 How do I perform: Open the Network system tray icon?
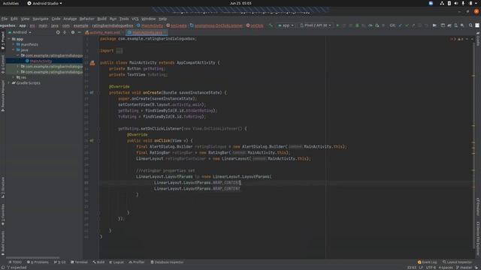point(442,3)
